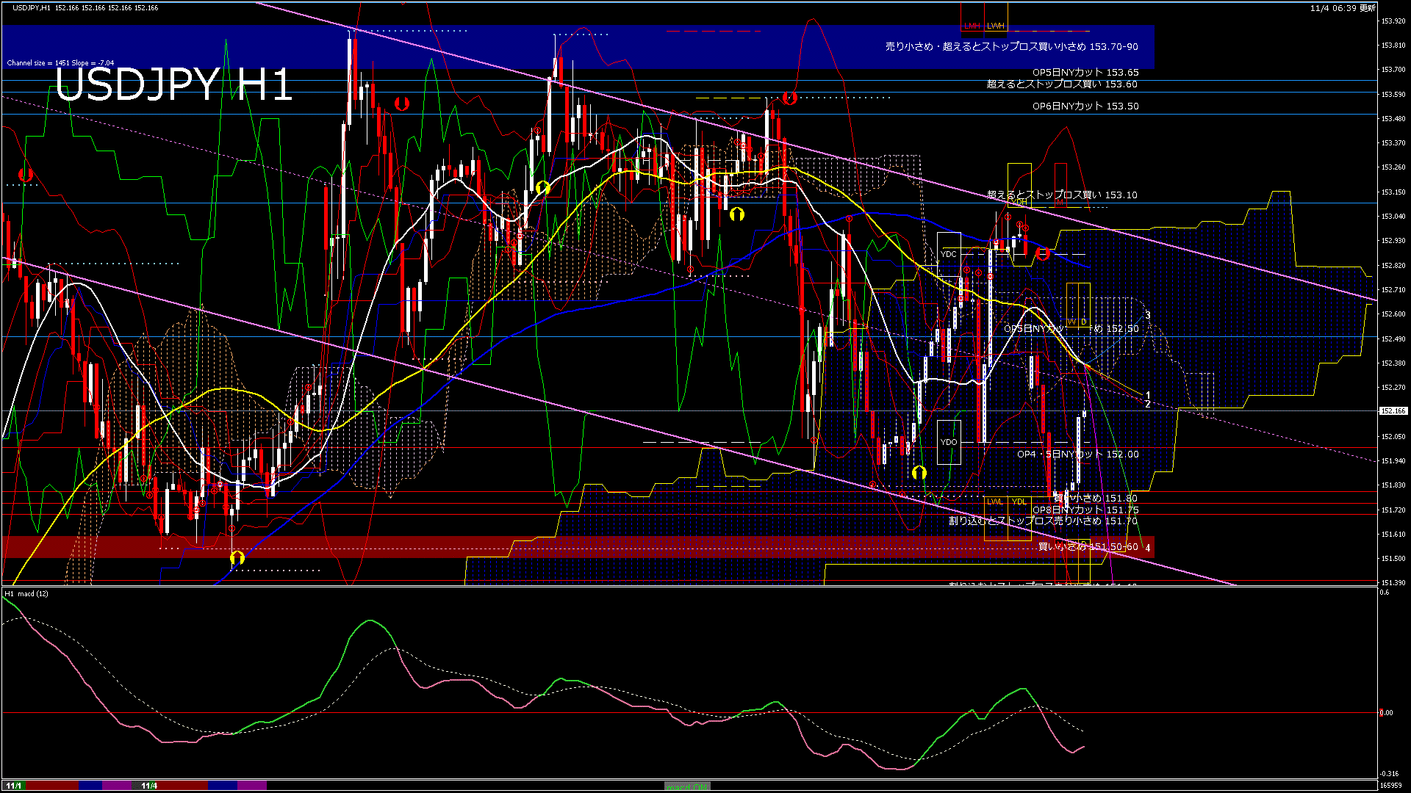Click the '超えるとストップロス買い 153.10' label
Viewport: 1411px width, 793px height.
tap(1061, 195)
